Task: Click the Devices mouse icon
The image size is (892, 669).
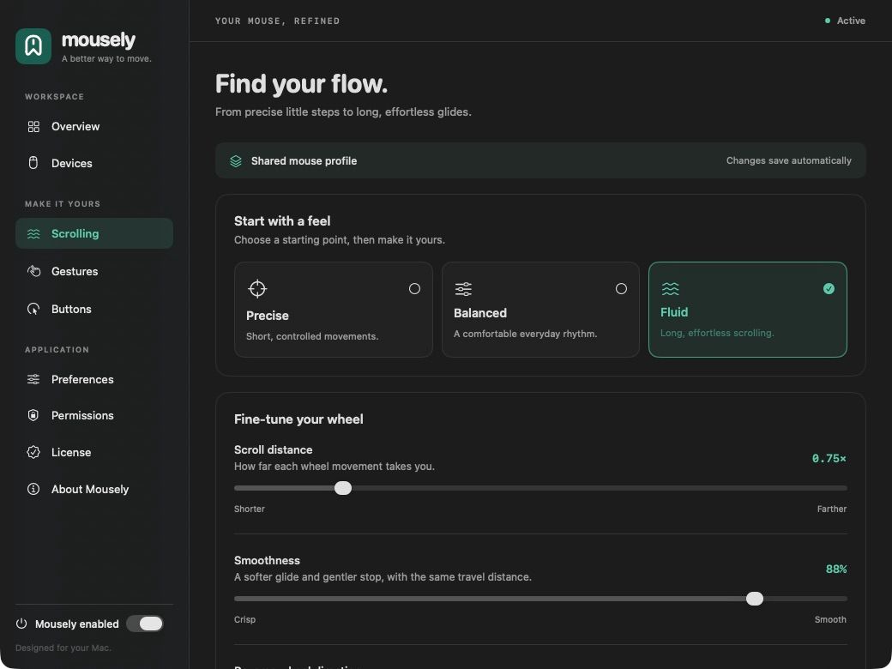Action: point(33,163)
